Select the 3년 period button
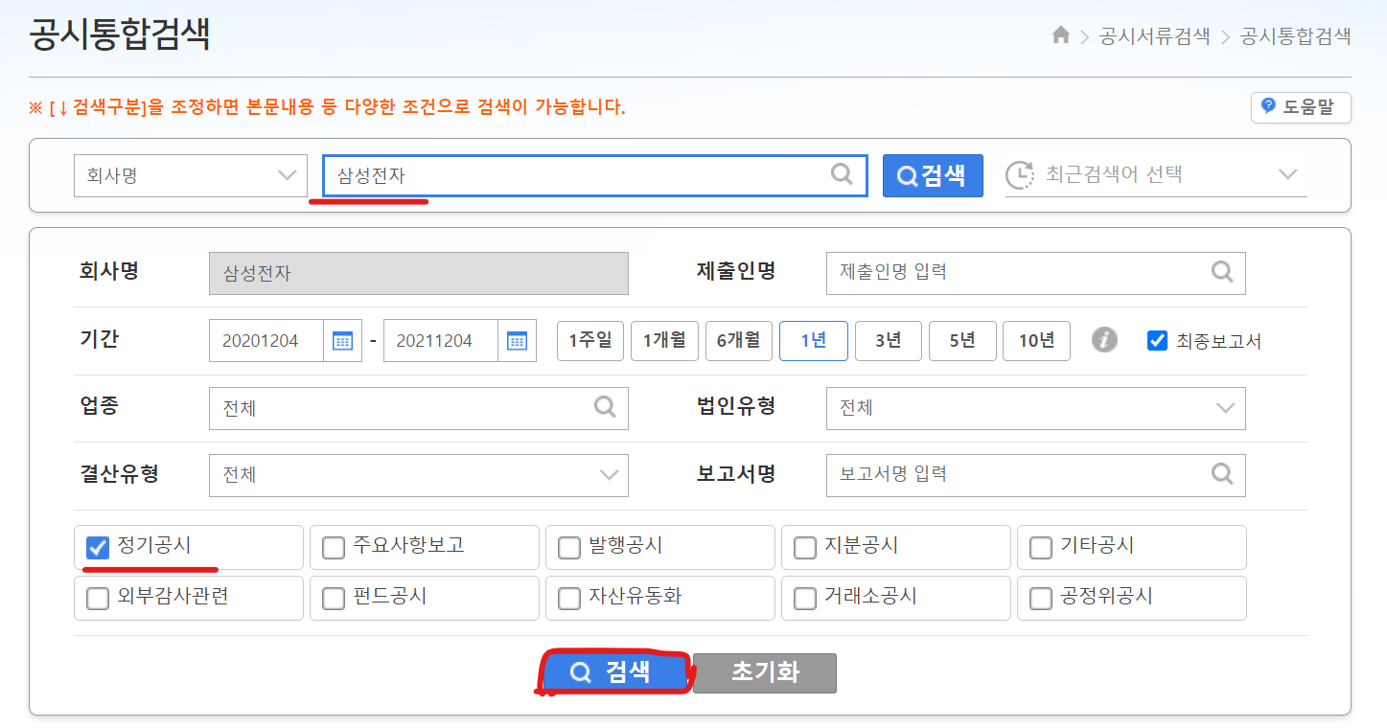The height and width of the screenshot is (728, 1387). 888,340
